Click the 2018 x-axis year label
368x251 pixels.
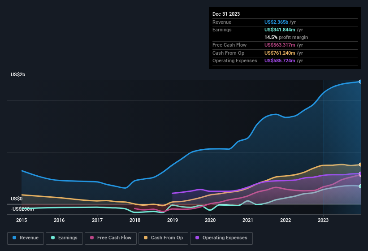135,220
